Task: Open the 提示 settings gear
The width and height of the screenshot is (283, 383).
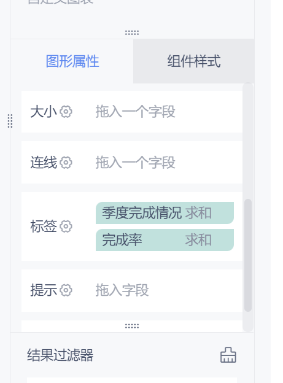Action: coord(66,290)
